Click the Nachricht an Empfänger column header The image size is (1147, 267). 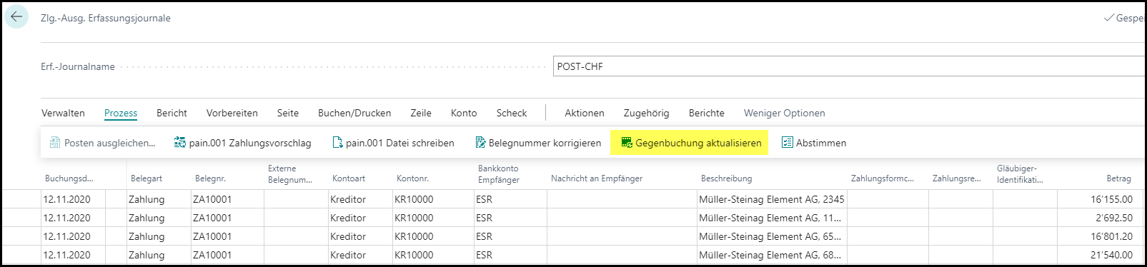click(x=597, y=178)
